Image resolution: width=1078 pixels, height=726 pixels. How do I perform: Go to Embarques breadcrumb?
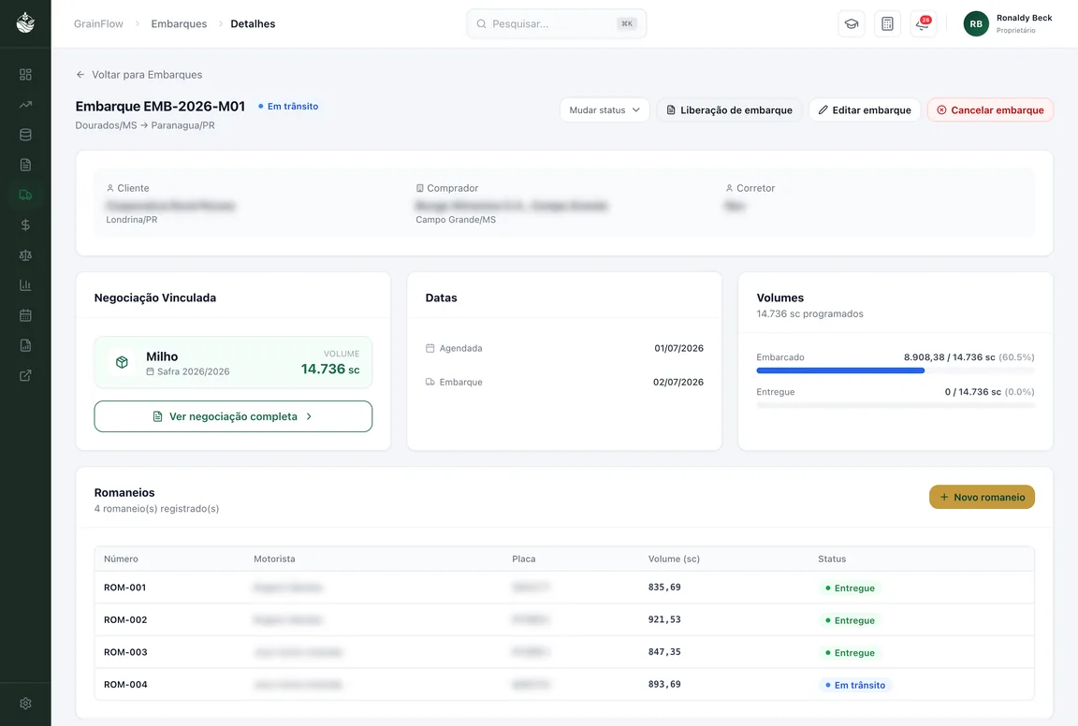(179, 23)
